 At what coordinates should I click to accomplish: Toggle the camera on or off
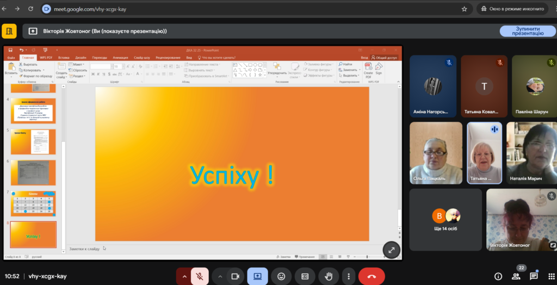click(x=236, y=276)
